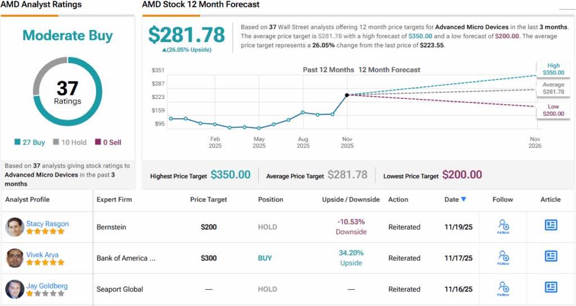Click the Price Target column header
Viewport: 576px width, 306px height.
(208, 200)
